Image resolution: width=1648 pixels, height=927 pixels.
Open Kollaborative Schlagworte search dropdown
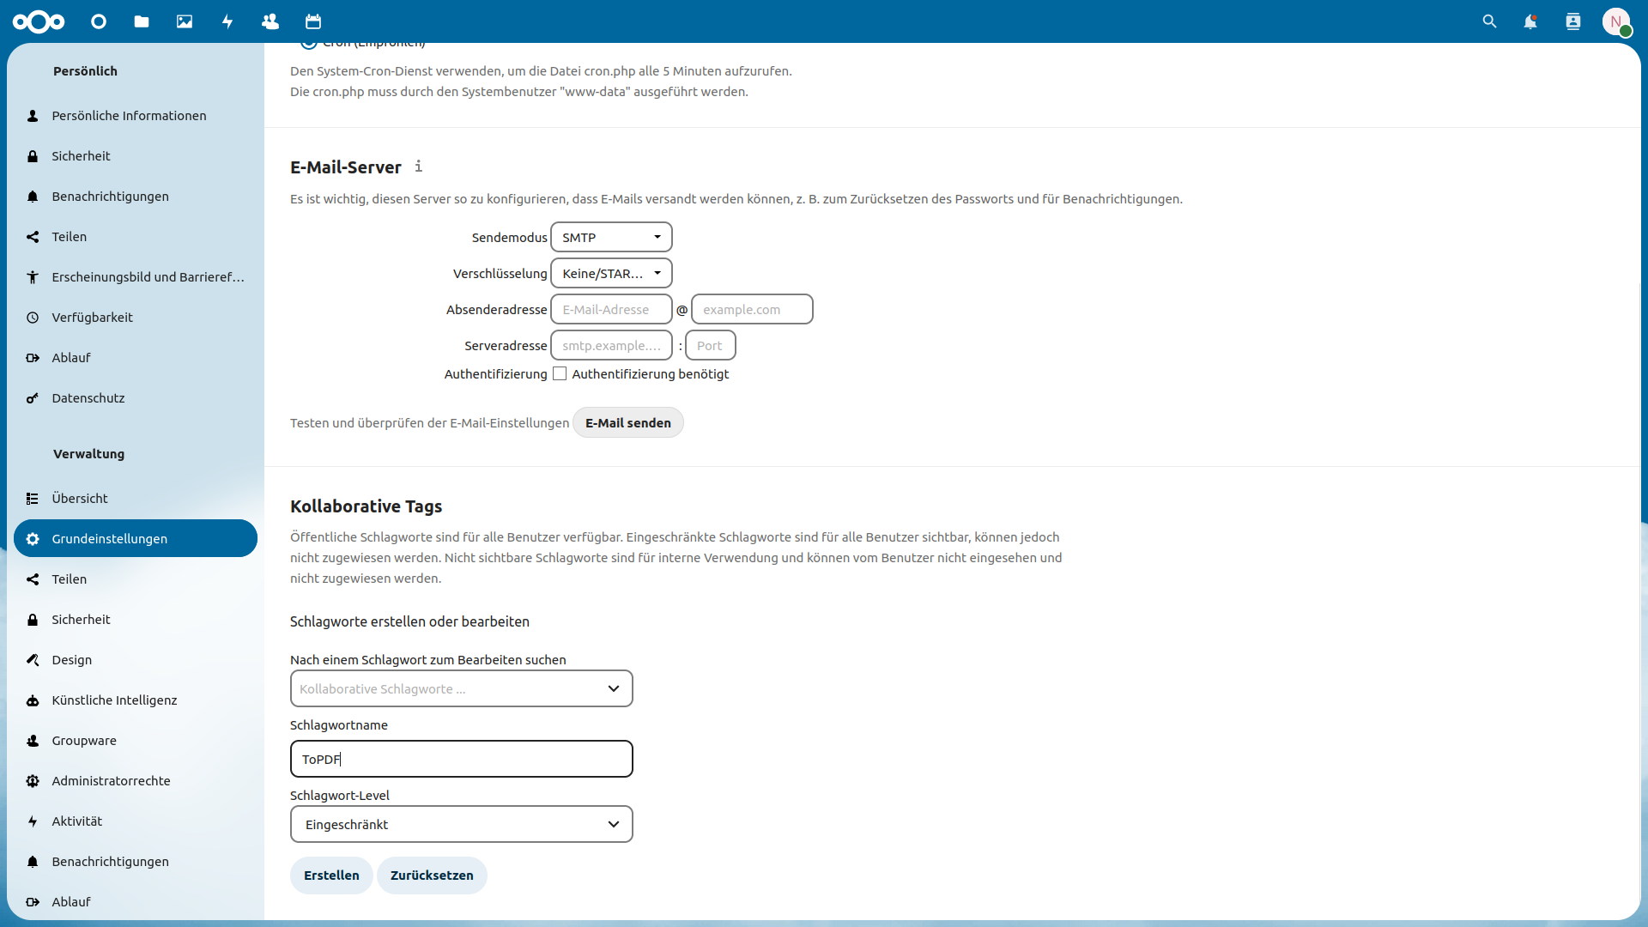point(462,689)
